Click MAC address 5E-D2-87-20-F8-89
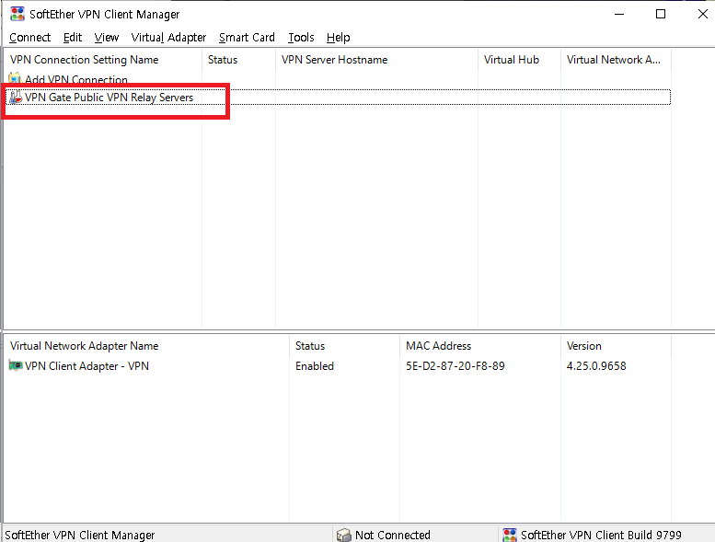 (x=456, y=366)
